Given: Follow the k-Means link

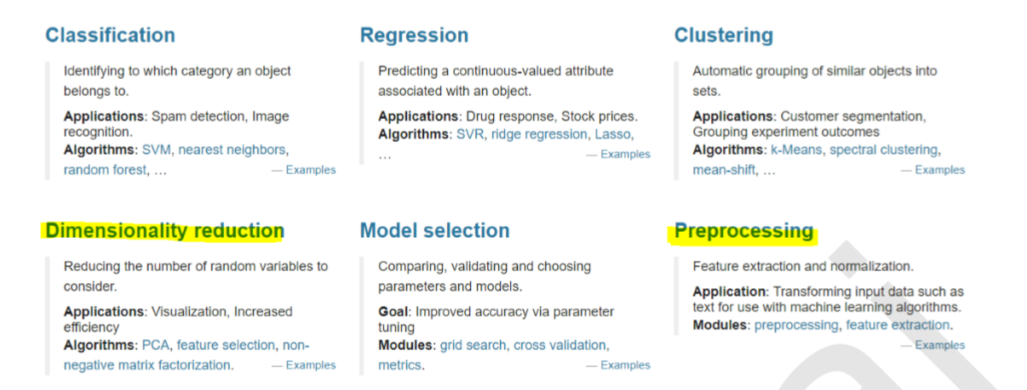Looking at the screenshot, I should click(x=796, y=150).
